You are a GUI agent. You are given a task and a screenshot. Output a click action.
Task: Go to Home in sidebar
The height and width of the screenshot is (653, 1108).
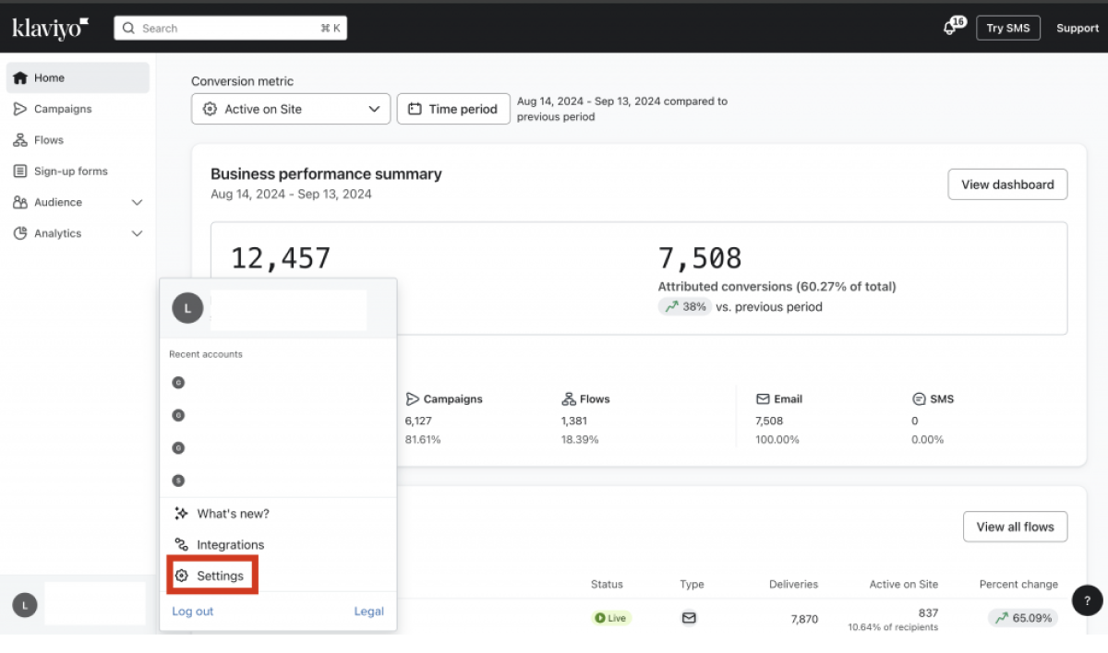pos(78,78)
